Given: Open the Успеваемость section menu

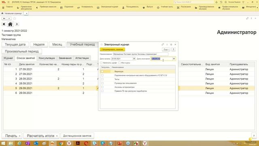Looking at the screenshot, I should (85, 8).
